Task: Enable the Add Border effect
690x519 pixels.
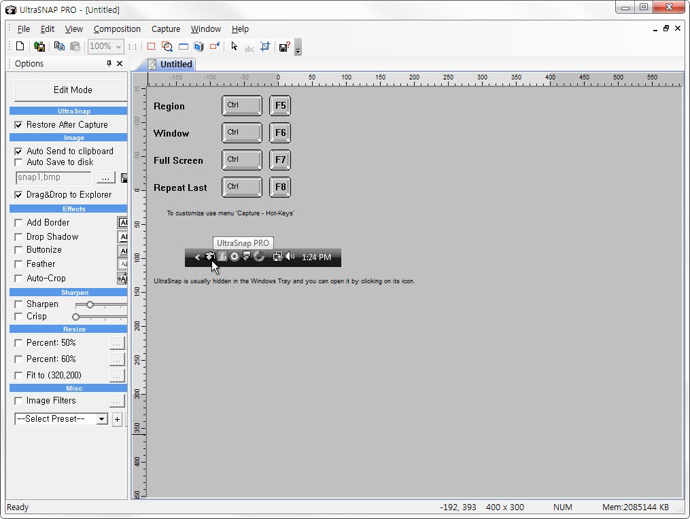Action: (x=18, y=223)
